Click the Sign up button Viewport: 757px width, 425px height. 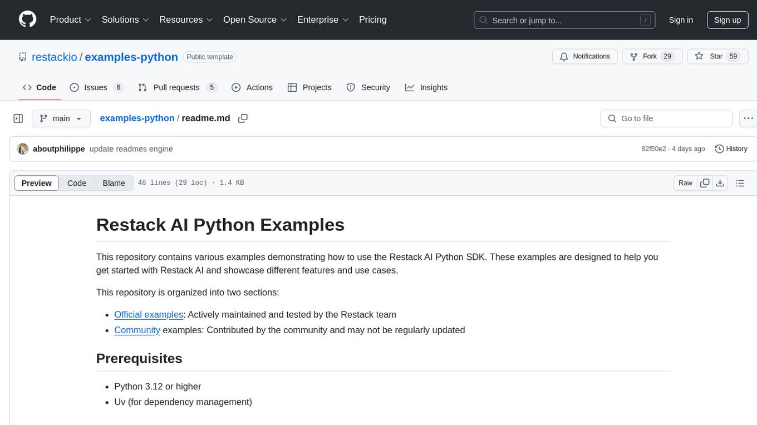(727, 20)
